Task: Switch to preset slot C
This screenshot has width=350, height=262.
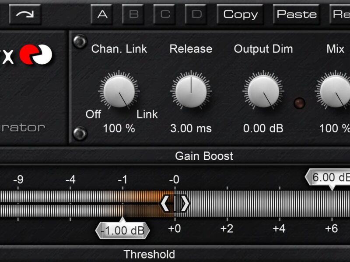Action: click(x=165, y=14)
